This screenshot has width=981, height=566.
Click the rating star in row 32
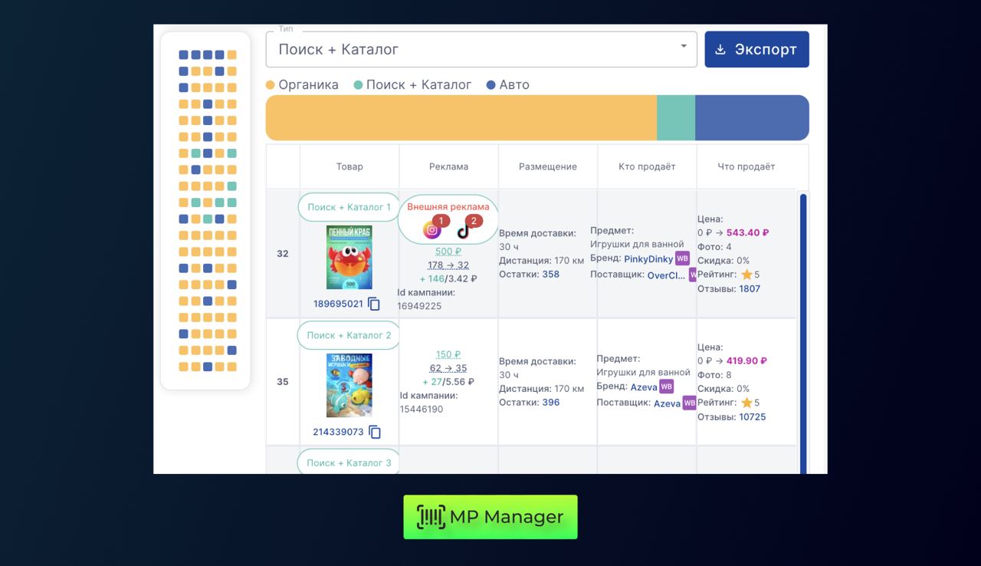[x=746, y=275]
